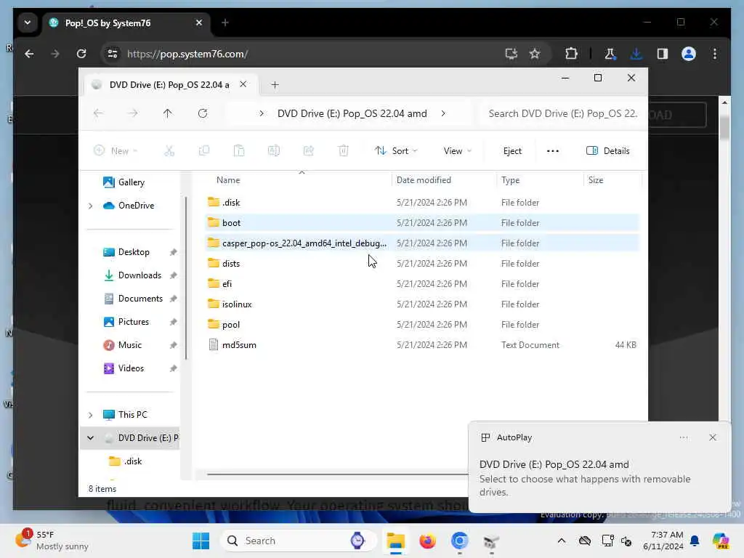Select the boot folder
The height and width of the screenshot is (558, 744).
[422, 222]
